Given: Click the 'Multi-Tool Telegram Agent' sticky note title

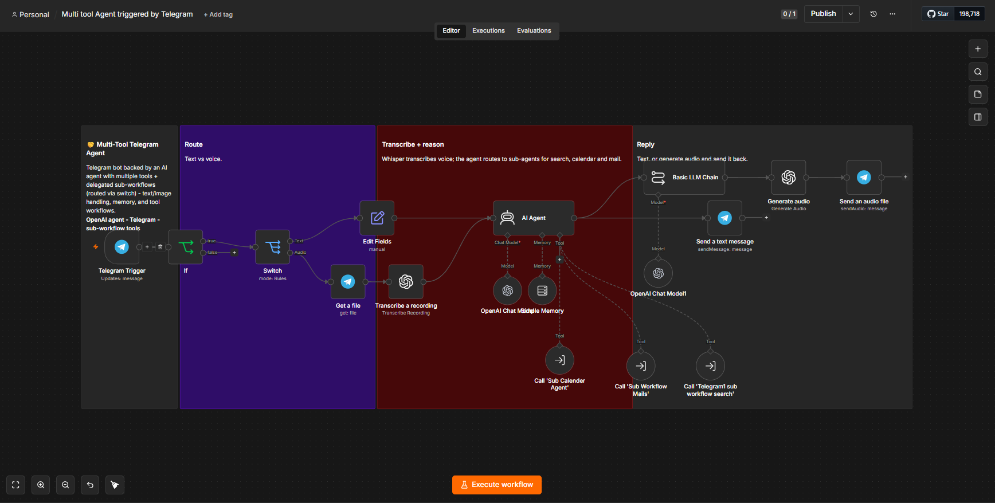Looking at the screenshot, I should click(x=122, y=149).
